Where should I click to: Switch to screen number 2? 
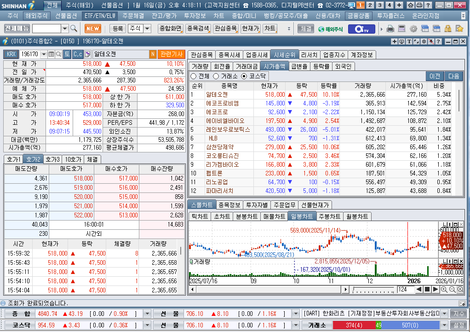370,5
